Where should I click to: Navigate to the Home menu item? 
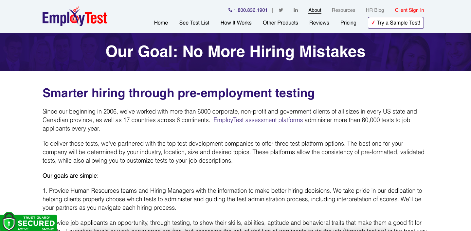[161, 23]
